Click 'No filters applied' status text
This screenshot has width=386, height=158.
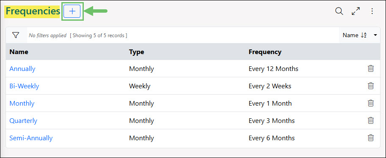[47, 35]
